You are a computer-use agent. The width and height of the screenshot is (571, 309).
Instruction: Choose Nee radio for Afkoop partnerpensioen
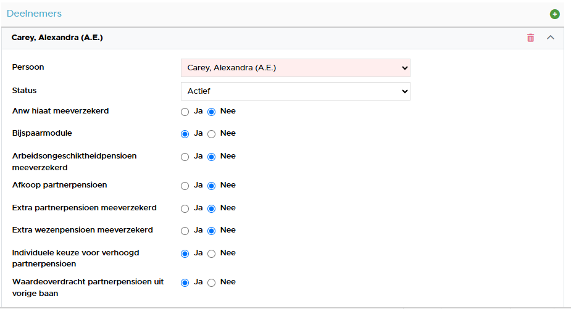pos(212,186)
